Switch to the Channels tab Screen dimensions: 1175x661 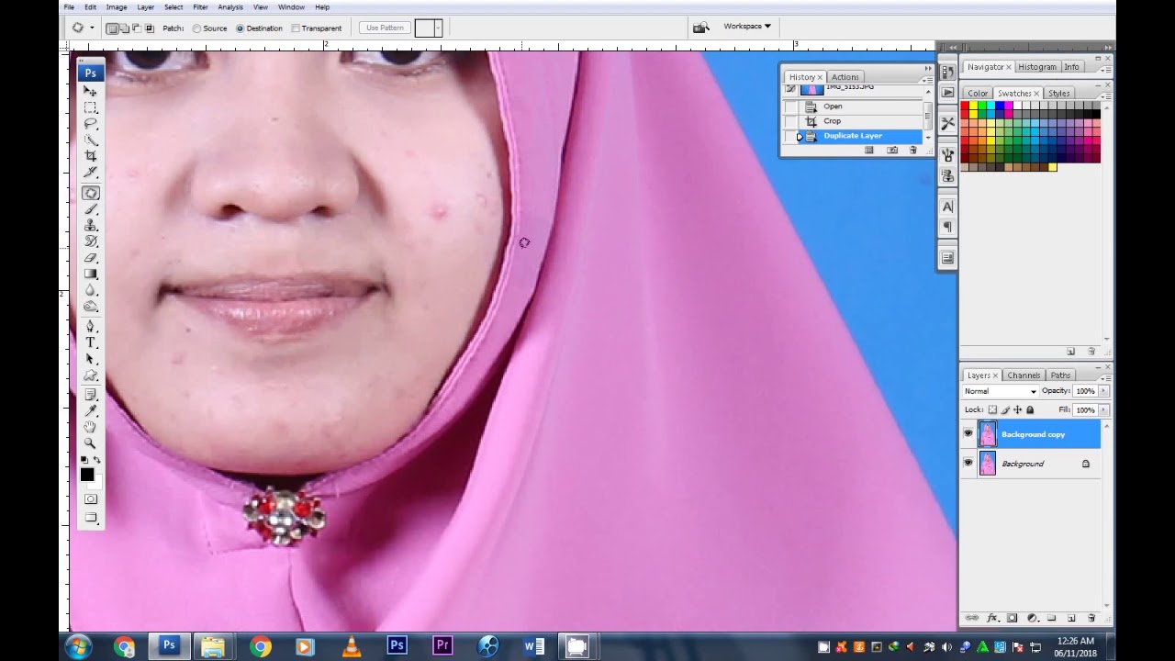coord(1024,375)
